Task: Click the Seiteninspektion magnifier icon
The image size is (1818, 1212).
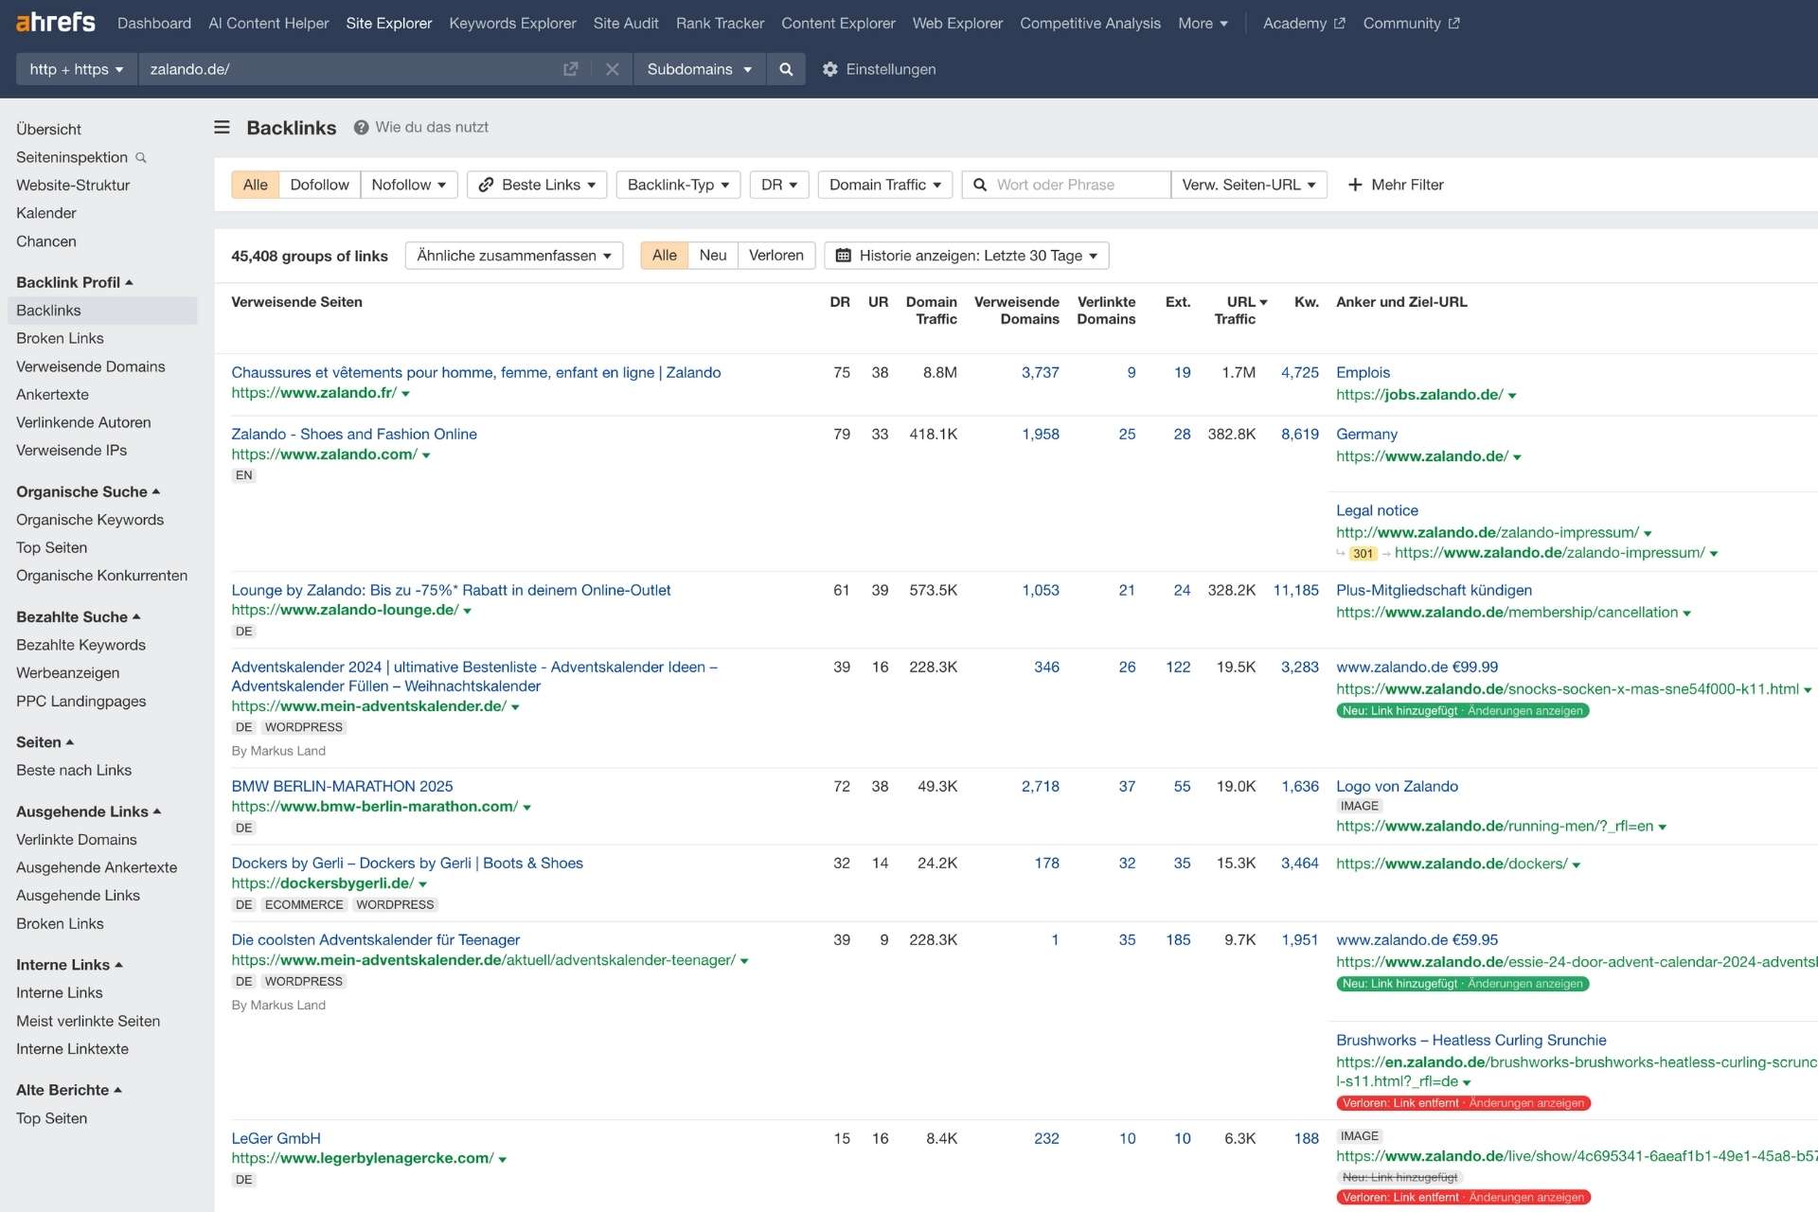Action: tap(141, 157)
